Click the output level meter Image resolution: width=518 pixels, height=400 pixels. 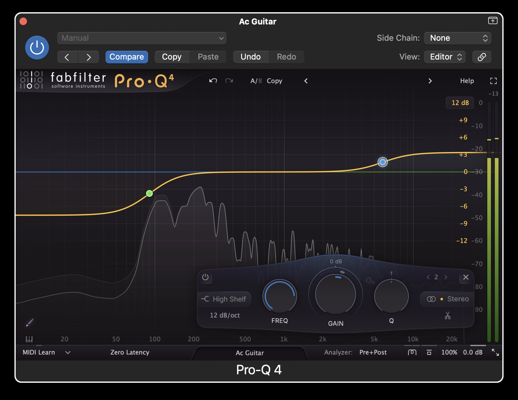493,222
